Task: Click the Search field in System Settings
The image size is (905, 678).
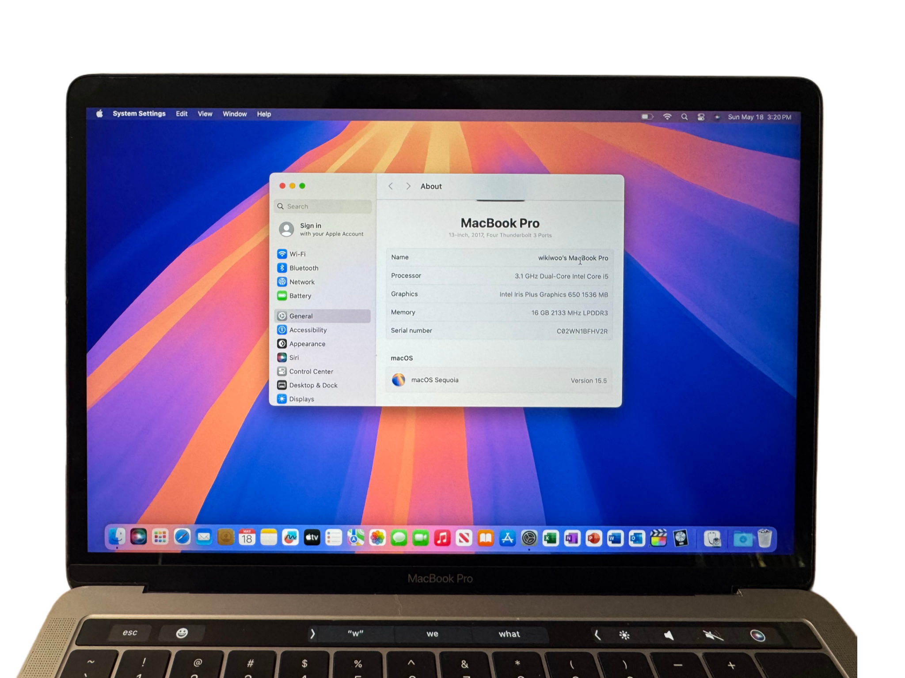Action: pyautogui.click(x=323, y=206)
